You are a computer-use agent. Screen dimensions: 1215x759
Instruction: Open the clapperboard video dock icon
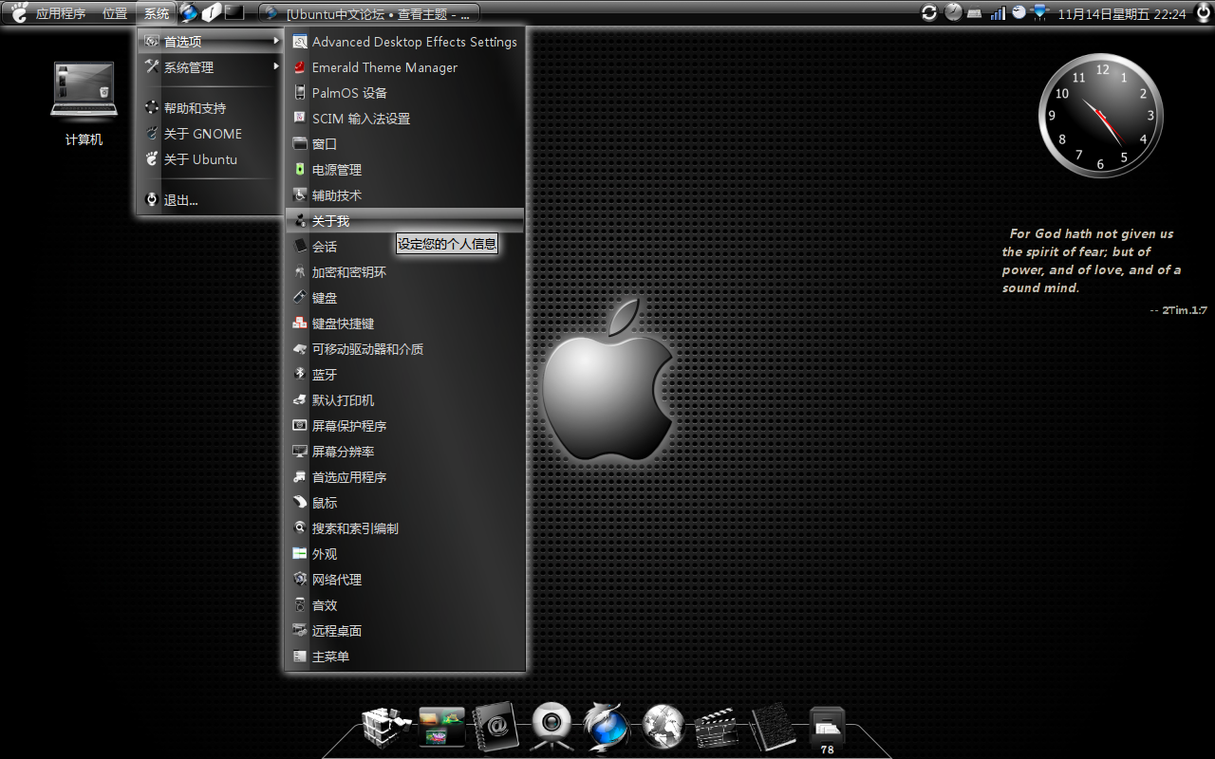(717, 729)
